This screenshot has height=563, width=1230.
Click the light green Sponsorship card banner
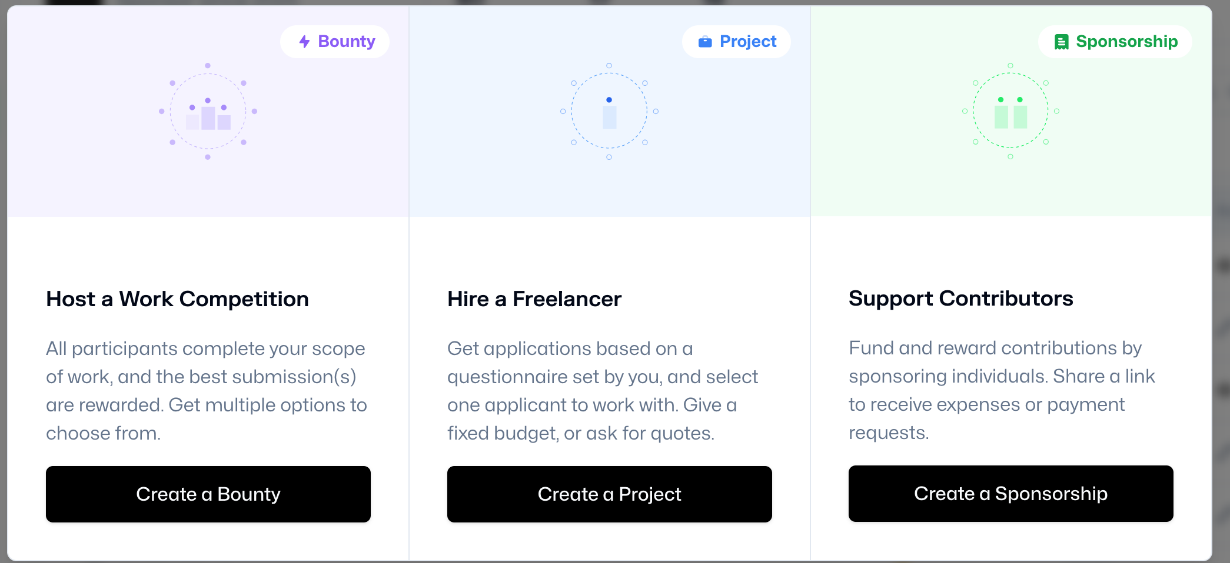(x=1011, y=111)
